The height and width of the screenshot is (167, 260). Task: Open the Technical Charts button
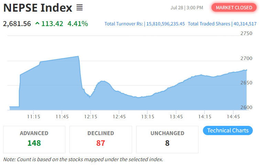click(x=228, y=130)
